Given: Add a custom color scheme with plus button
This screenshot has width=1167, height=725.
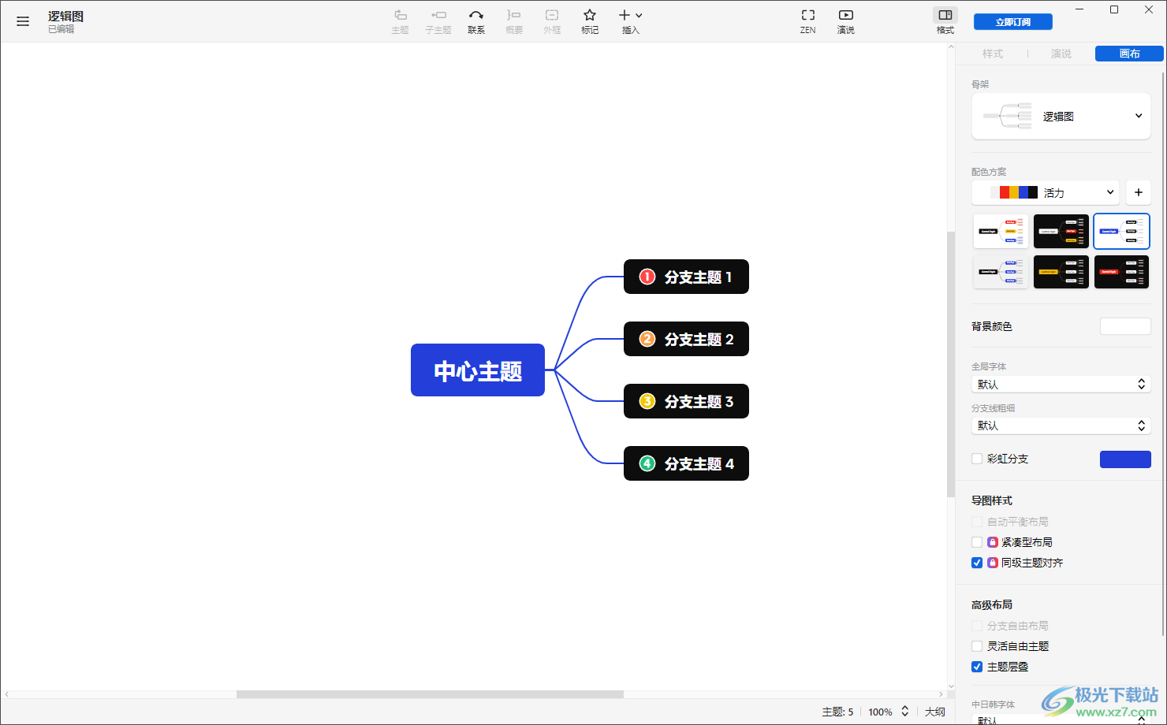Looking at the screenshot, I should pyautogui.click(x=1139, y=192).
